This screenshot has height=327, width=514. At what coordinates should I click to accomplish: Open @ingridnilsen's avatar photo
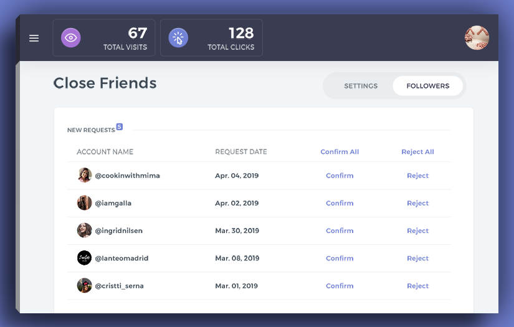[84, 230]
